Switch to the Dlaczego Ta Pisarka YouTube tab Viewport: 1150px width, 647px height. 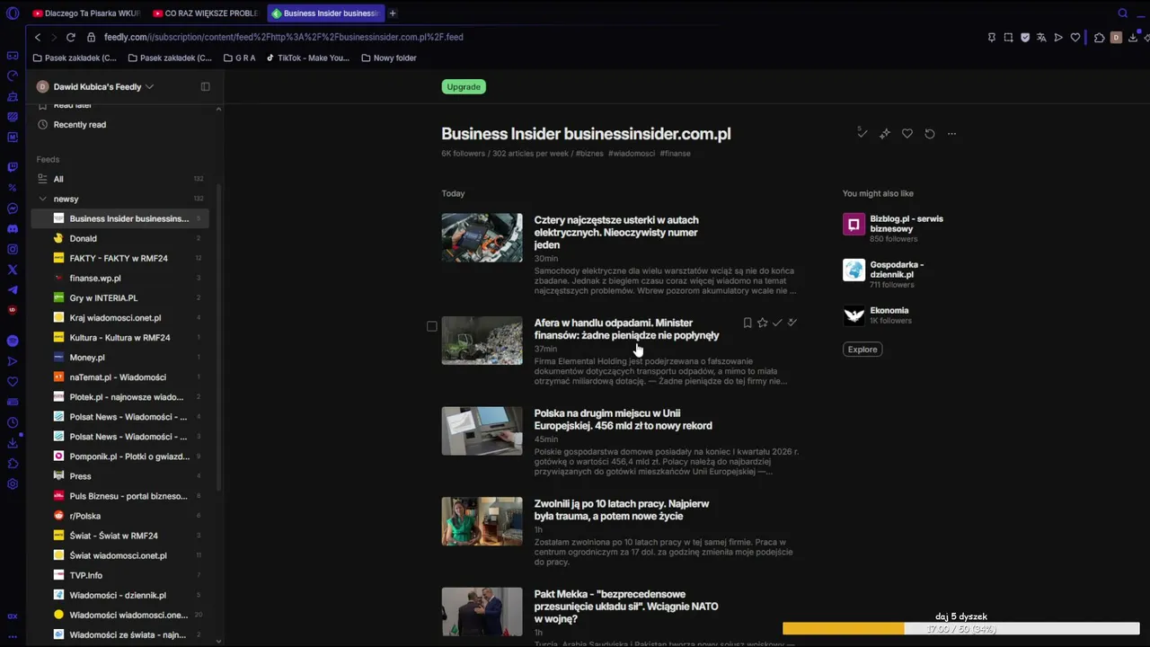pyautogui.click(x=85, y=13)
